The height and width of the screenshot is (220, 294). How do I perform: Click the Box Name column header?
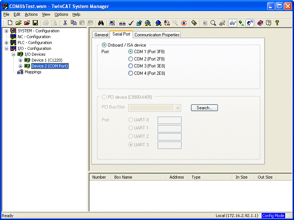click(x=139, y=177)
